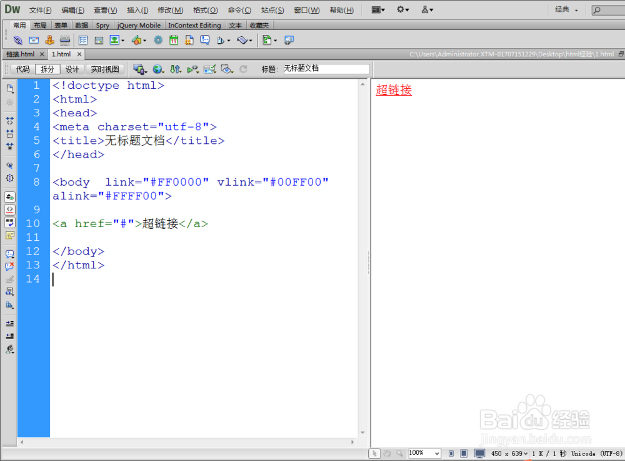The height and width of the screenshot is (461, 625).
Task: Toggle Syntax Error Alerts in Info Bar
Action: pos(9,235)
